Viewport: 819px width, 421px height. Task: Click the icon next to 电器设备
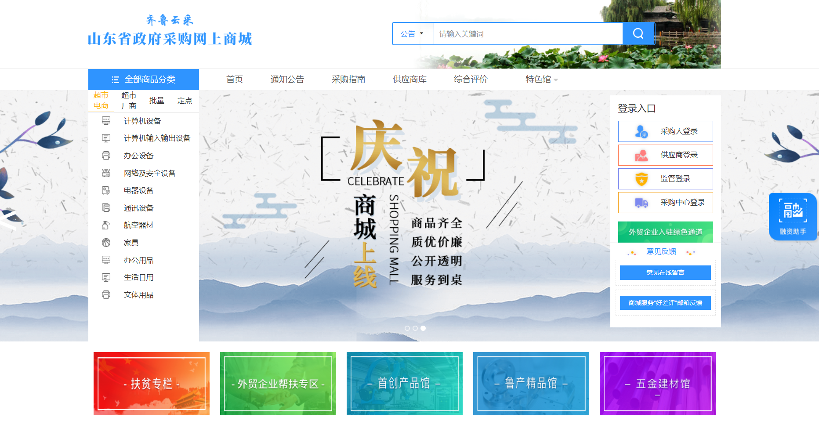point(106,190)
